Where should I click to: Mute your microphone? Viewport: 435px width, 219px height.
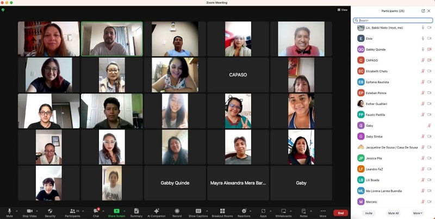point(9,212)
